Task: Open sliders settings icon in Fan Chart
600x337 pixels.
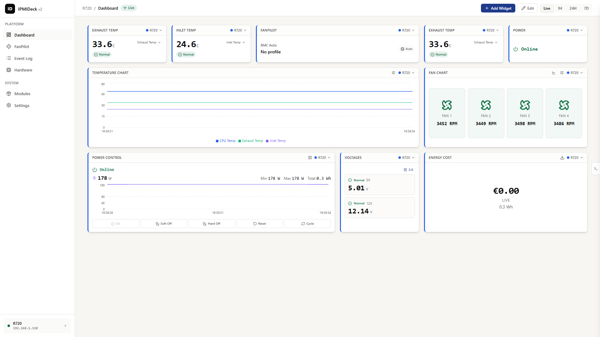Action: 562,73
